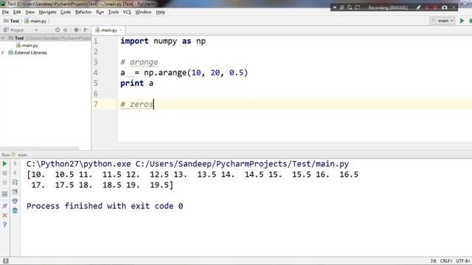Screen dimensions: 472x265
Task: Click recorder zoom magnifier icon
Action: [x=350, y=7]
